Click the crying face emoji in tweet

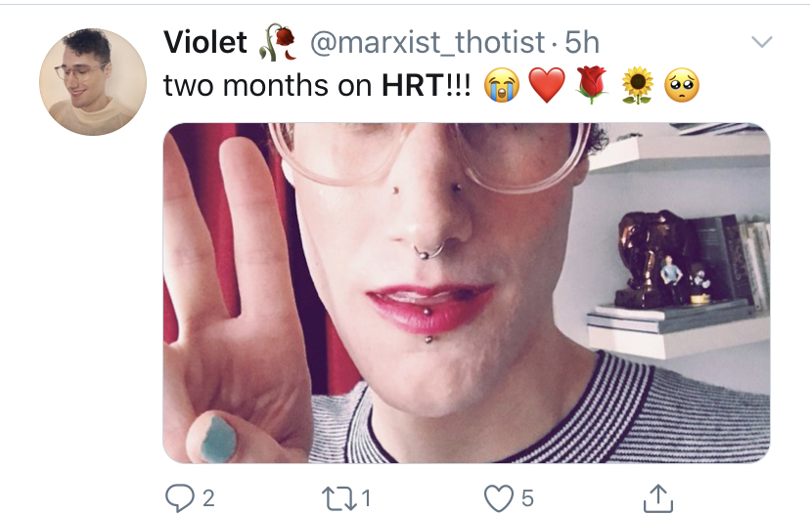502,85
